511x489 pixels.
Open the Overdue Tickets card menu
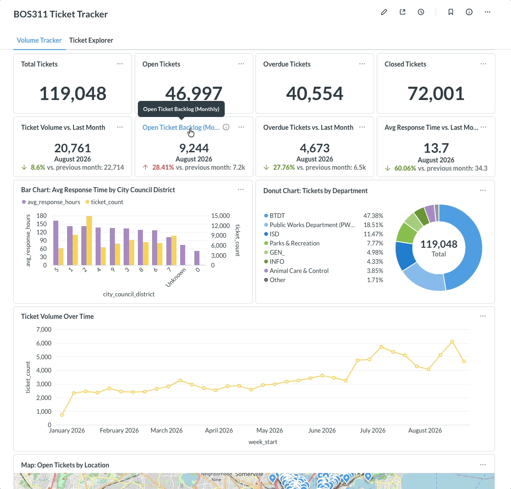[x=362, y=64]
